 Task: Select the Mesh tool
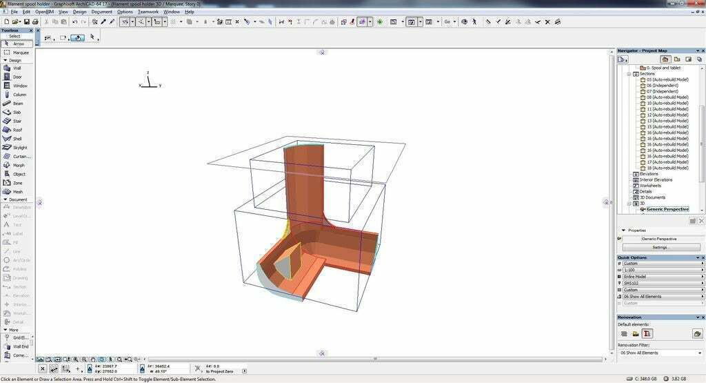tap(17, 192)
